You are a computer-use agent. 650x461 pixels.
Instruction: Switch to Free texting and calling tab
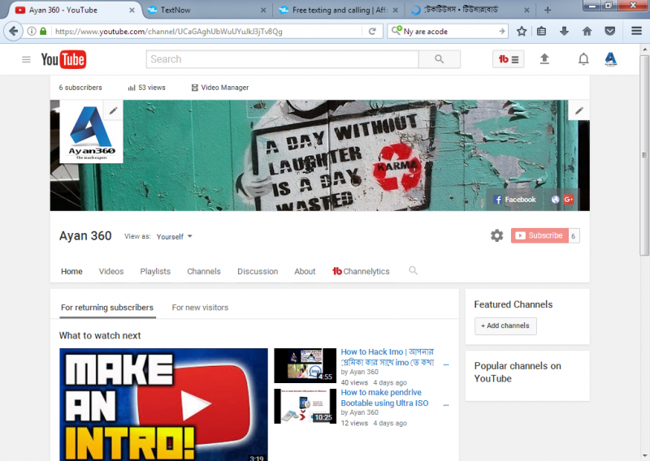(x=339, y=10)
